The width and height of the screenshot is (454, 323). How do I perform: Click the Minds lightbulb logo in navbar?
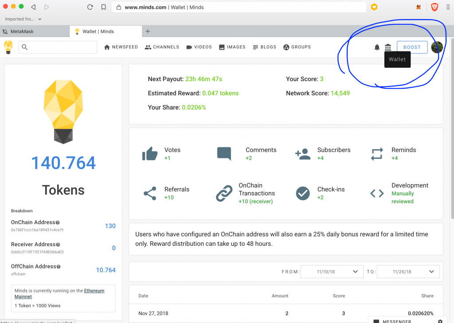(8, 47)
